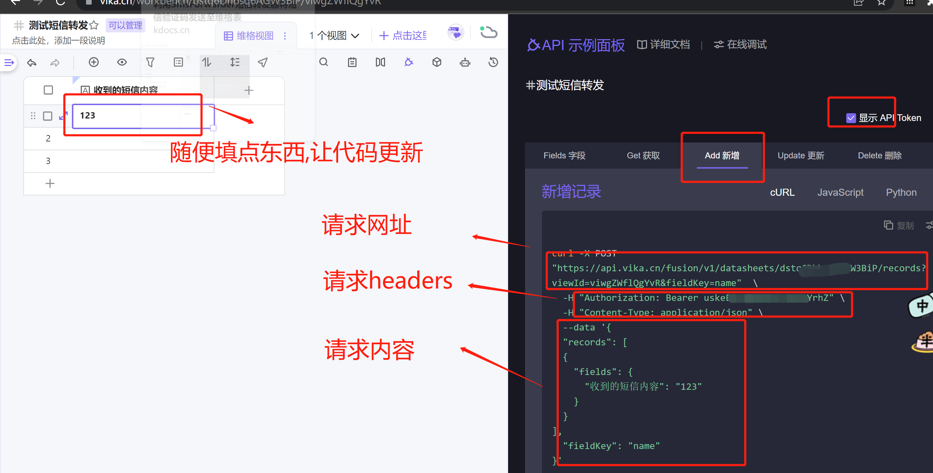The width and height of the screenshot is (933, 473).
Task: Click the share paper-plane icon
Action: [263, 63]
